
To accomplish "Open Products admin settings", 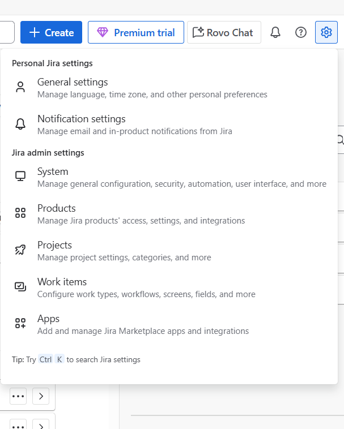I will click(x=169, y=214).
